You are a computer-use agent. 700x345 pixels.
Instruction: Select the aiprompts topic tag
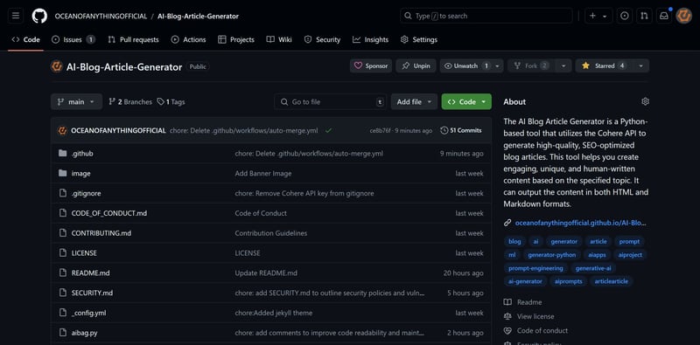568,281
